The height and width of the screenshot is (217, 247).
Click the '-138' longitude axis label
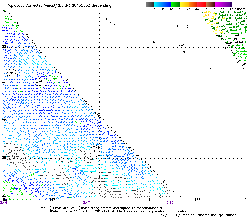click(x=196, y=200)
